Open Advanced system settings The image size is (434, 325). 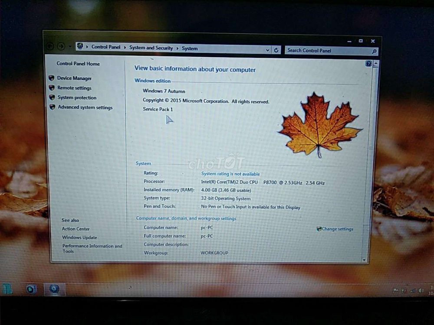(85, 107)
